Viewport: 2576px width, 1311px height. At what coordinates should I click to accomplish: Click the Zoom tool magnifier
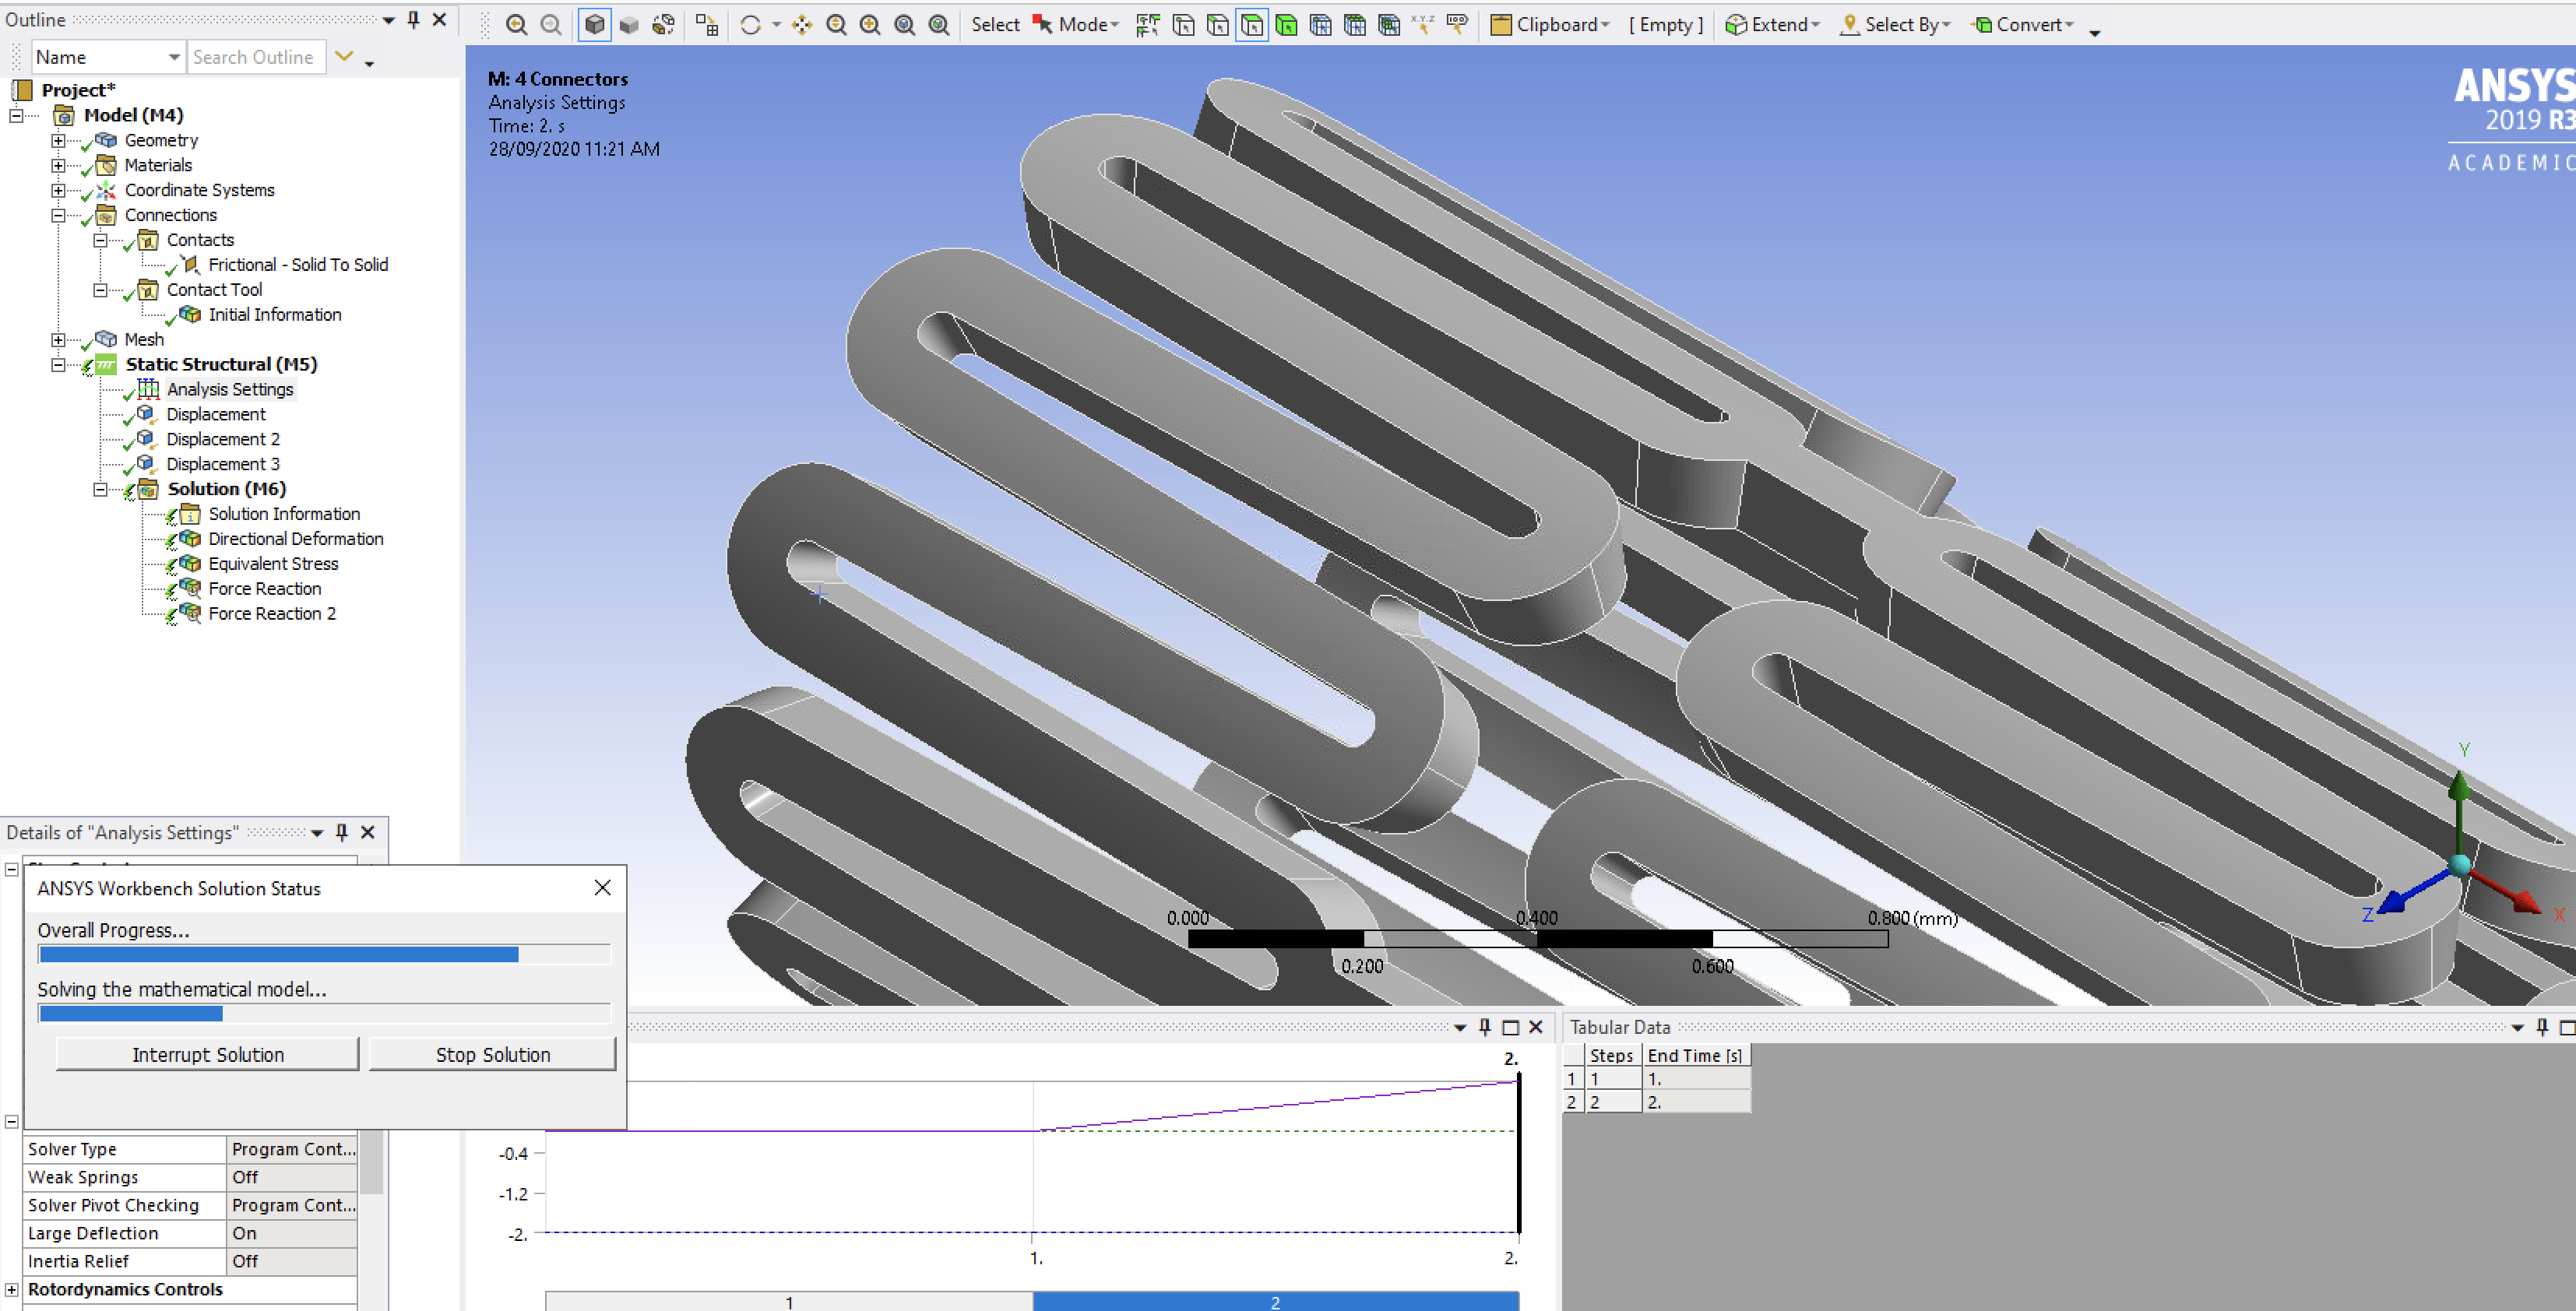point(836,25)
